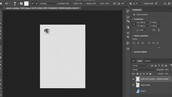
Task: Filter layers by pixel layers icon
Action: pyautogui.click(x=152, y=66)
